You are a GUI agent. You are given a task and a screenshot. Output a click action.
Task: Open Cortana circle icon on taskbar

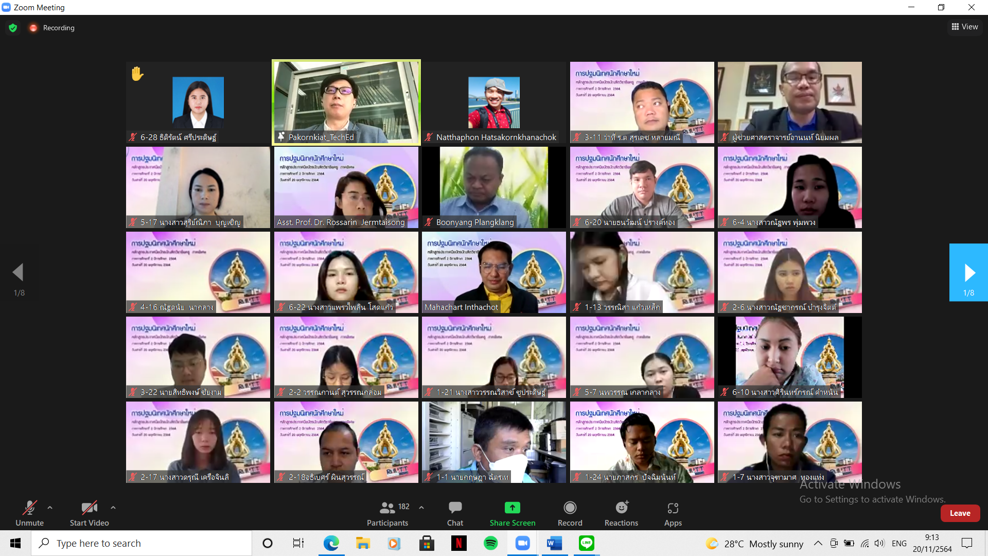[x=268, y=543]
